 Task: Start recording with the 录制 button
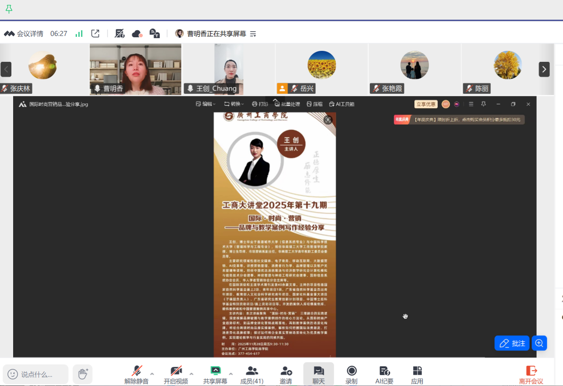tap(351, 374)
